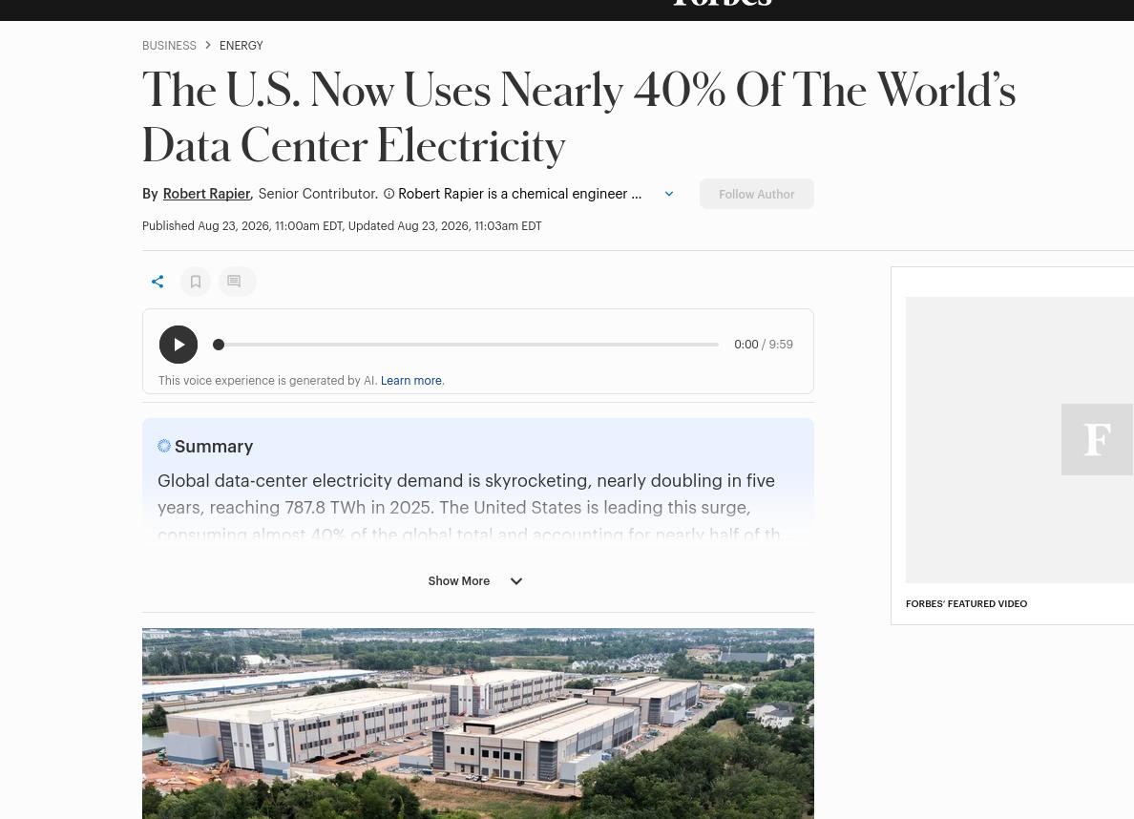Open the ENERGY breadcrumb category
The height and width of the screenshot is (819, 1134).
(x=241, y=46)
